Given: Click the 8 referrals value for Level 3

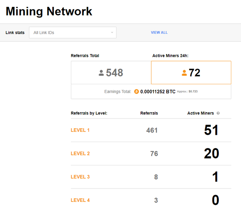Looking at the screenshot, I should [156, 177].
